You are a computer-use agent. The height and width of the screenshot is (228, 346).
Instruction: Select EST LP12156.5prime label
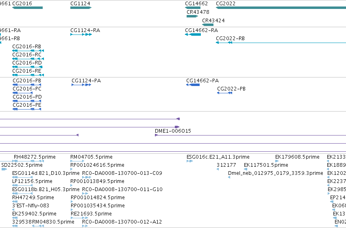(32, 181)
